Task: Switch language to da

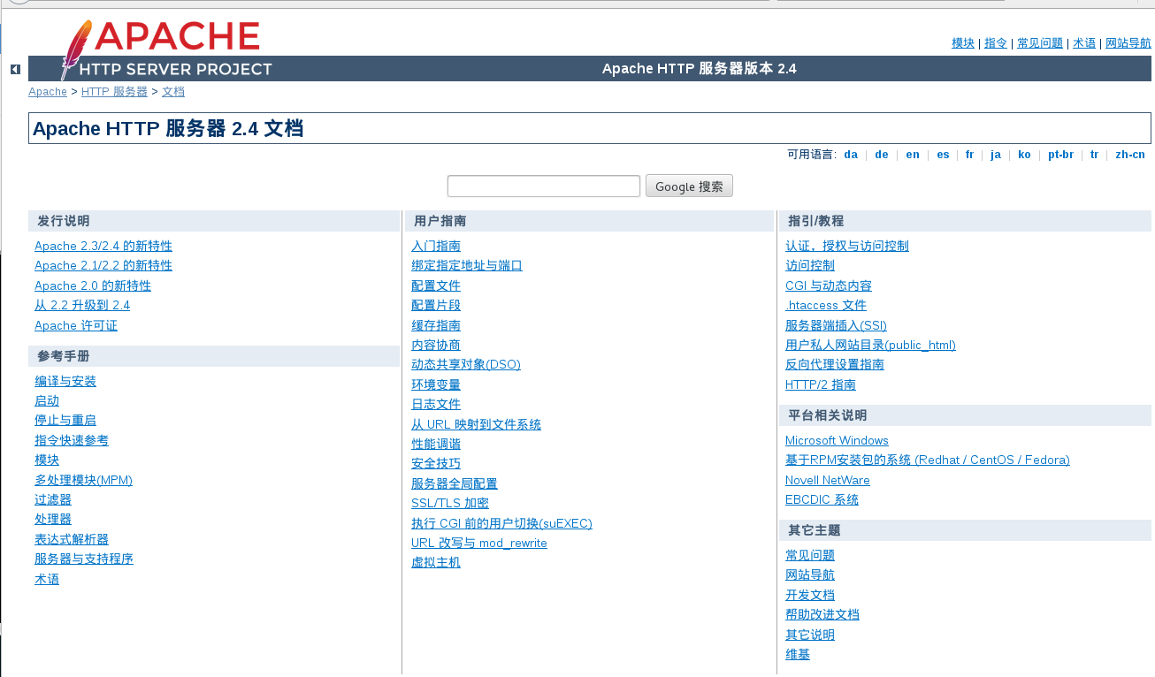Action: pyautogui.click(x=851, y=155)
